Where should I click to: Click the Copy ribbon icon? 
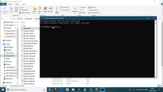pyautogui.click(x=11, y=8)
